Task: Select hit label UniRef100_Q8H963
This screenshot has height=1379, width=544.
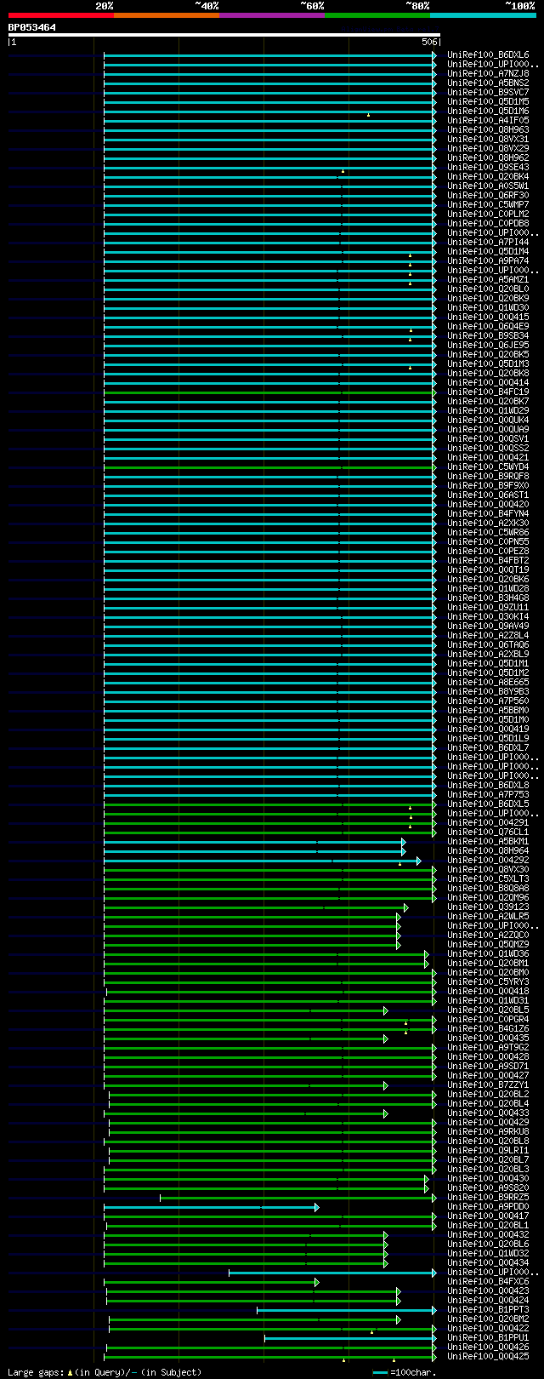Action: click(488, 130)
